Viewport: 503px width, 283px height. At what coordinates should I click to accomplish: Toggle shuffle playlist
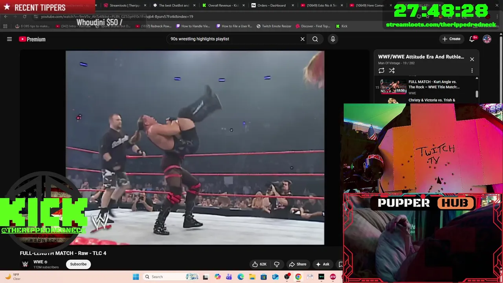point(392,70)
